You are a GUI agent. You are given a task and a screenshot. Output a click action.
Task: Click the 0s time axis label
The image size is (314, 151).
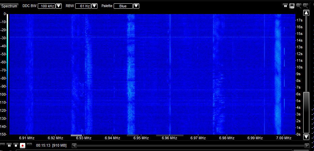[x=298, y=134]
